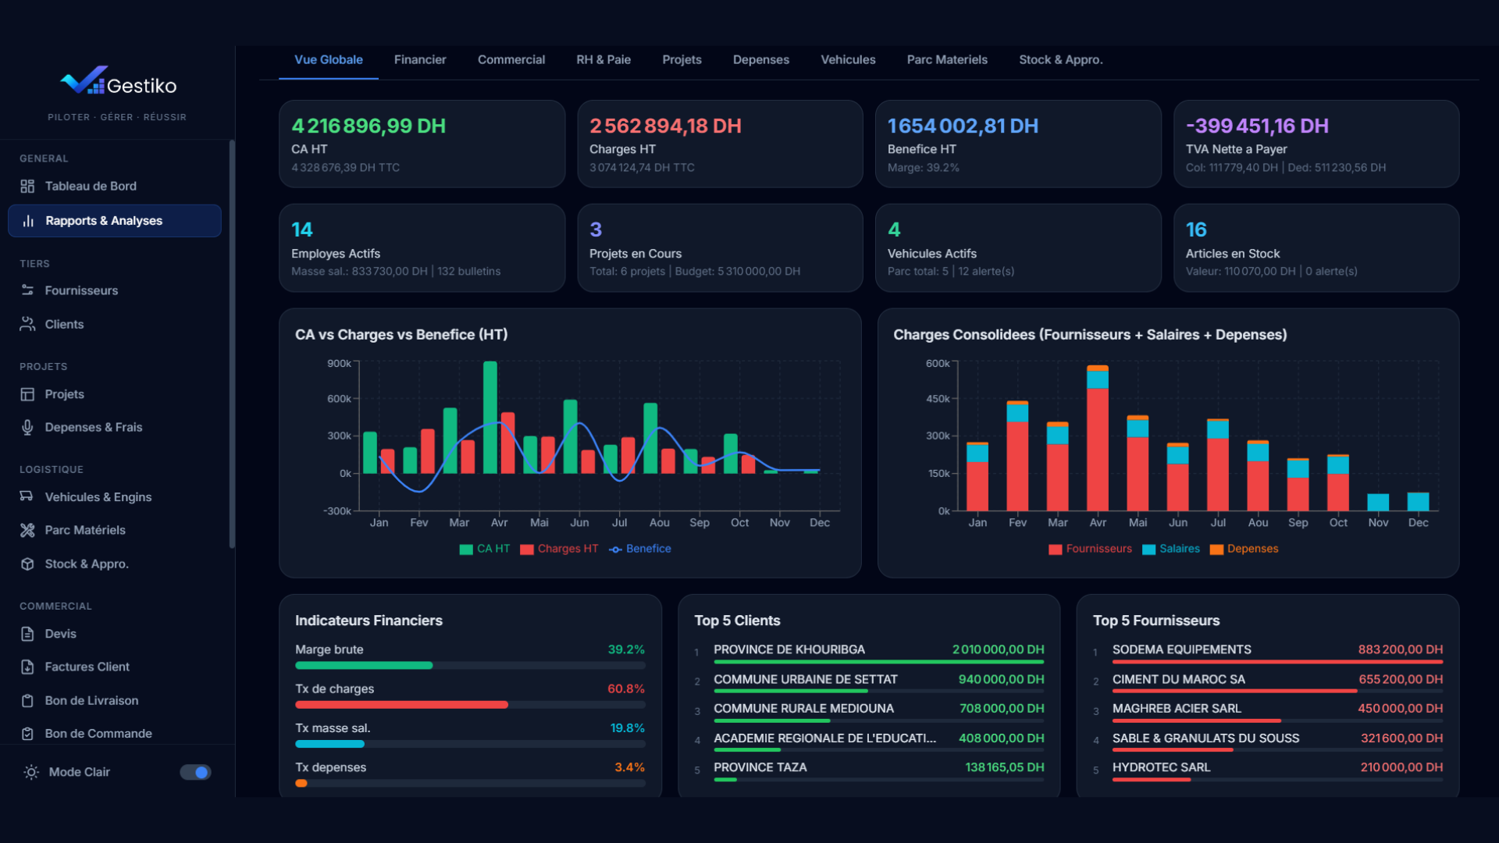This screenshot has width=1499, height=843.
Task: Toggle the Charges HT series in the legend
Action: (x=559, y=549)
